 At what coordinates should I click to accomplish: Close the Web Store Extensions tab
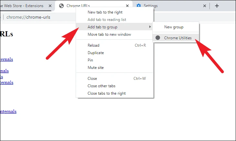coord(50,6)
